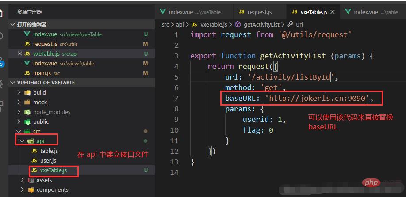This screenshot has width=406, height=197.
Task: Click the build folder icon
Action: pos(28,93)
